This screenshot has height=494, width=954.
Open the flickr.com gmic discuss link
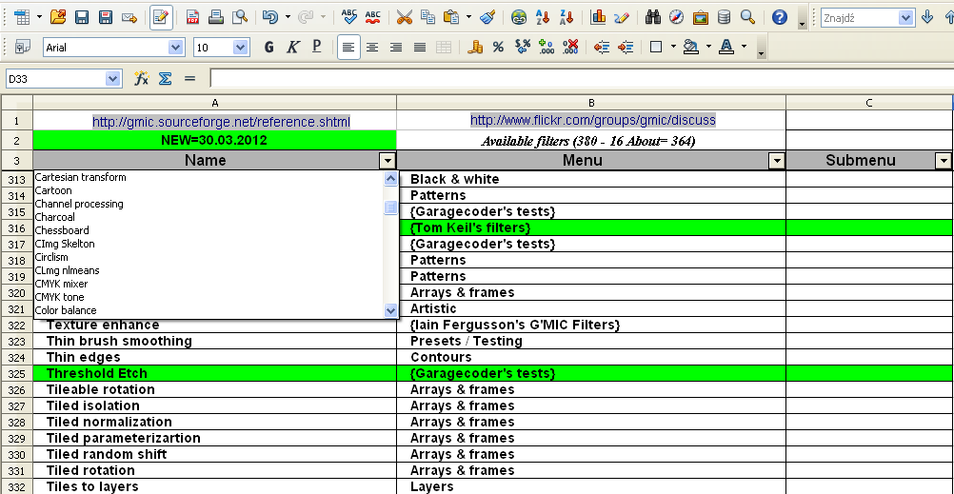pyautogui.click(x=592, y=120)
